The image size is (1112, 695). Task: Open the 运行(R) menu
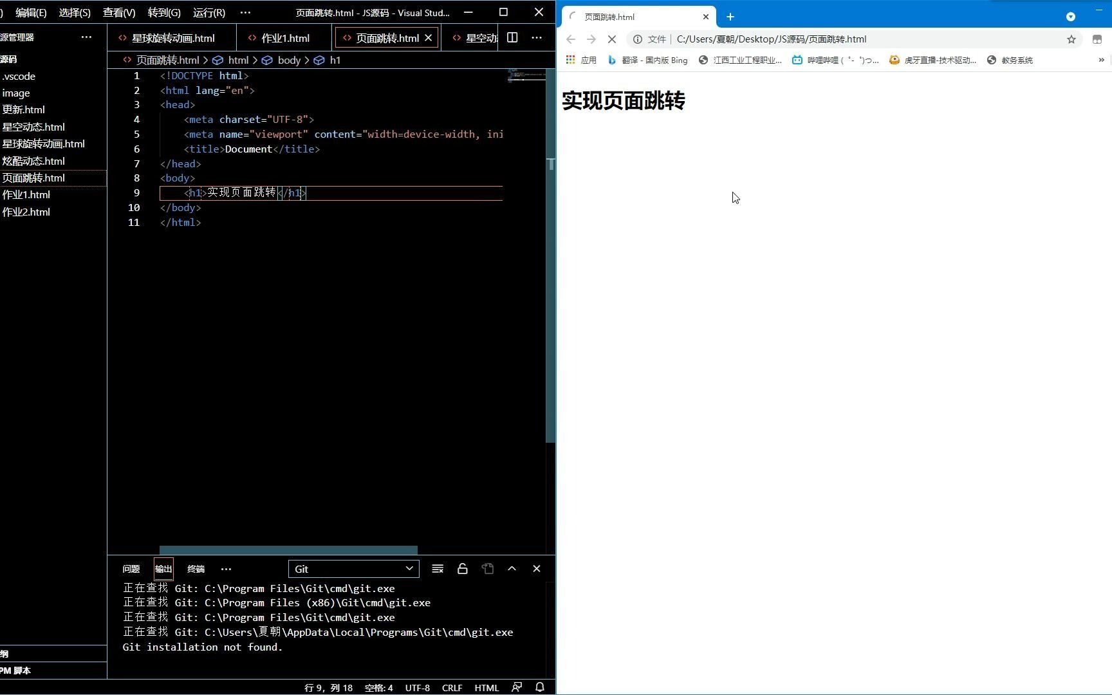[209, 12]
